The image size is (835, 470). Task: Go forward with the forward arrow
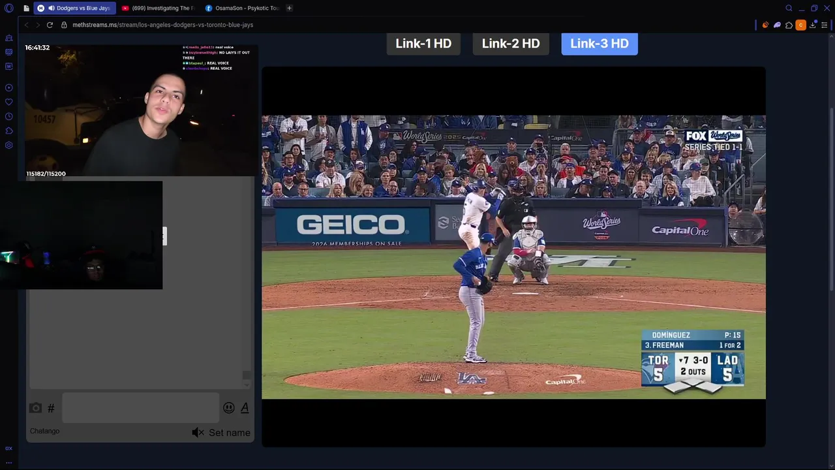[37, 25]
